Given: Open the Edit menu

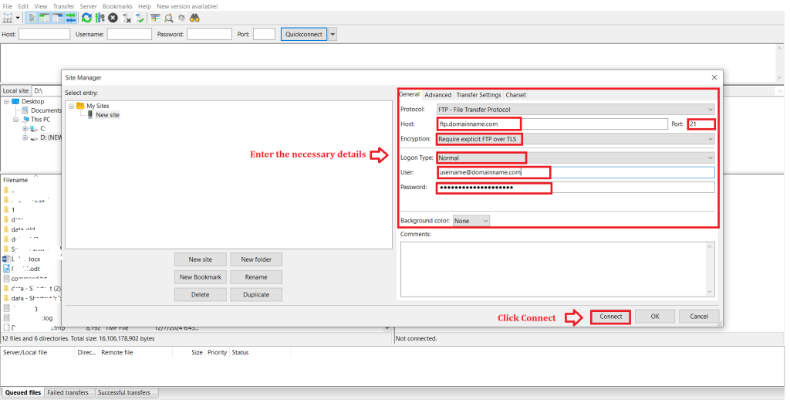Looking at the screenshot, I should pos(23,6).
